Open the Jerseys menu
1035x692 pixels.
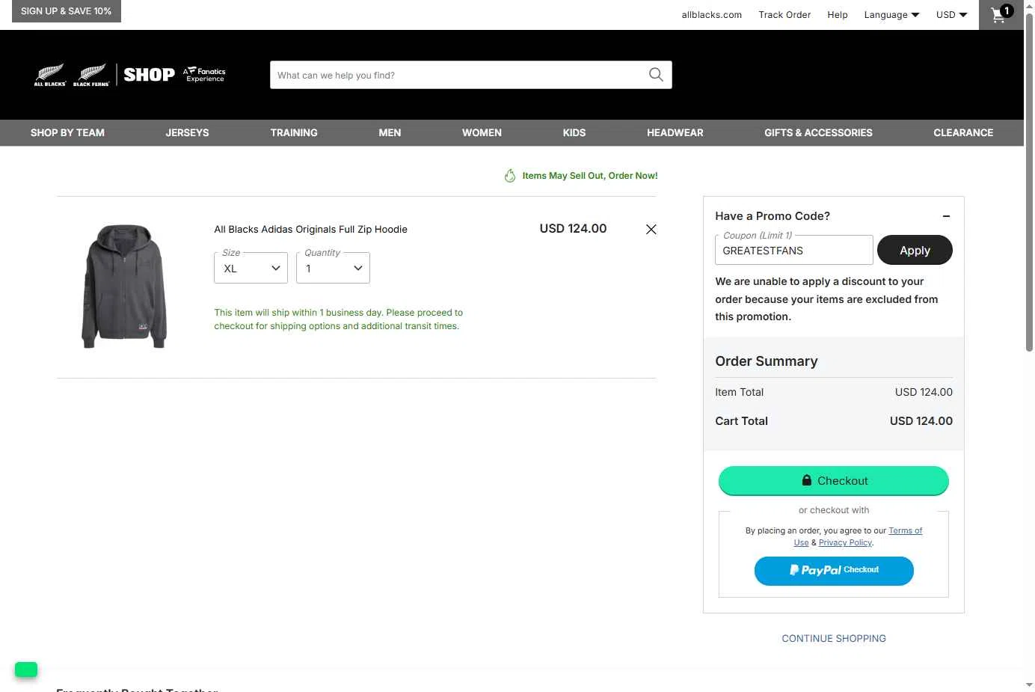click(x=187, y=132)
